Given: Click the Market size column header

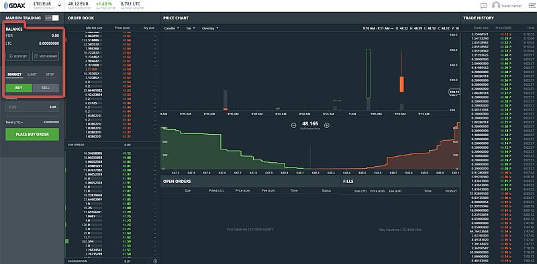Looking at the screenshot, I should tap(94, 27).
